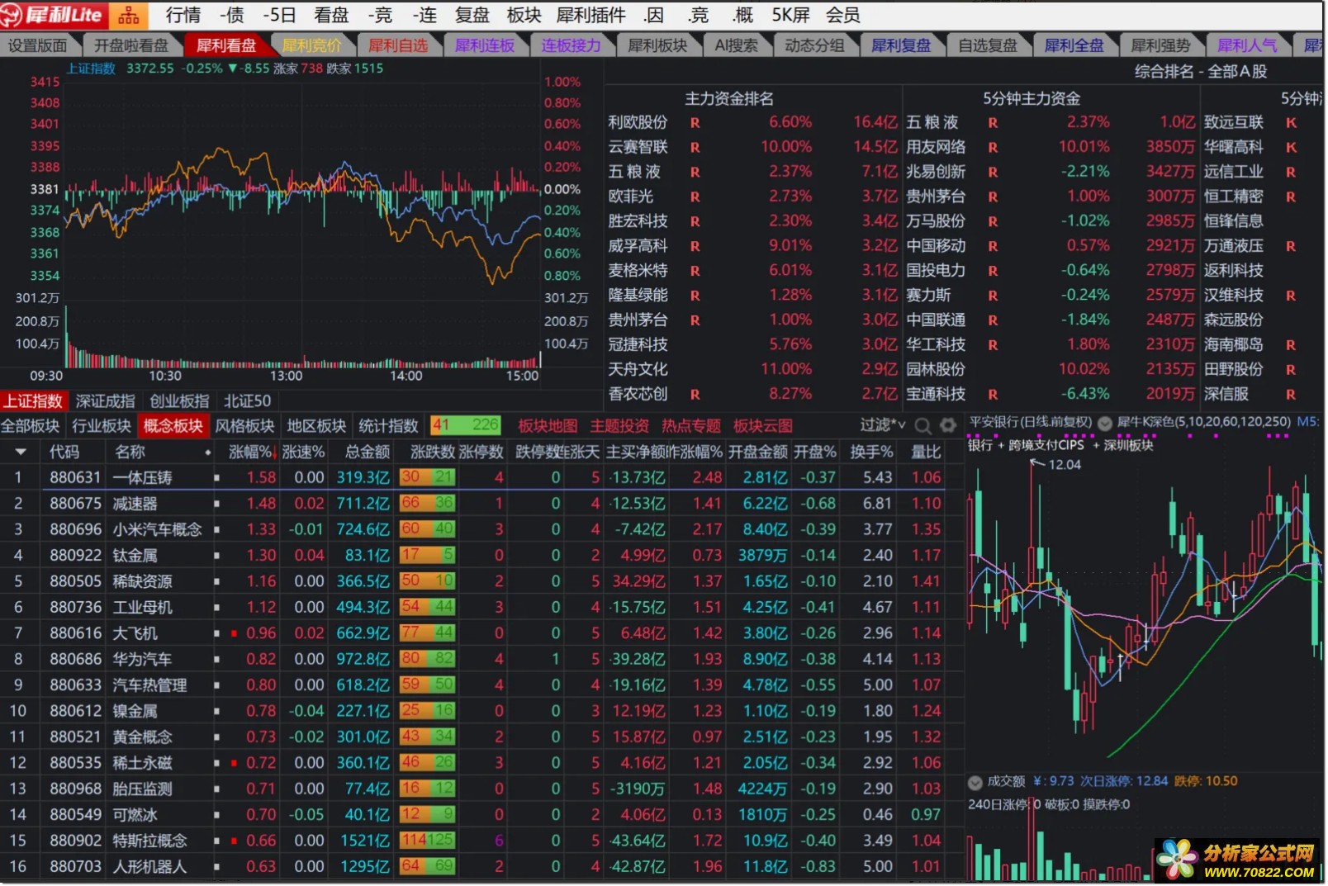1328x886 pixels.
Task: Switch to the 犀利竞价 tab
Action: pyautogui.click(x=311, y=46)
